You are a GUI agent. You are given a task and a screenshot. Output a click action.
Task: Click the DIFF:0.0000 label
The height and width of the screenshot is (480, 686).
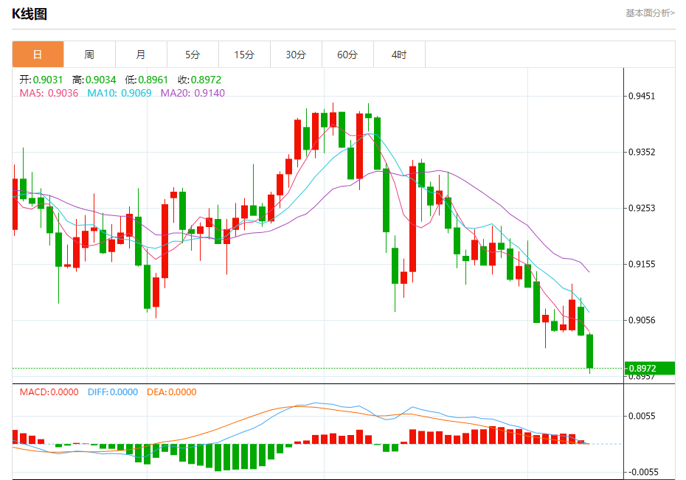pos(113,392)
